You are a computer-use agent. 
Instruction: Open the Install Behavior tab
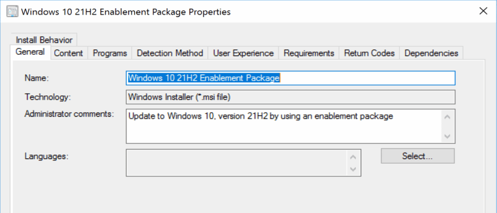pos(44,40)
